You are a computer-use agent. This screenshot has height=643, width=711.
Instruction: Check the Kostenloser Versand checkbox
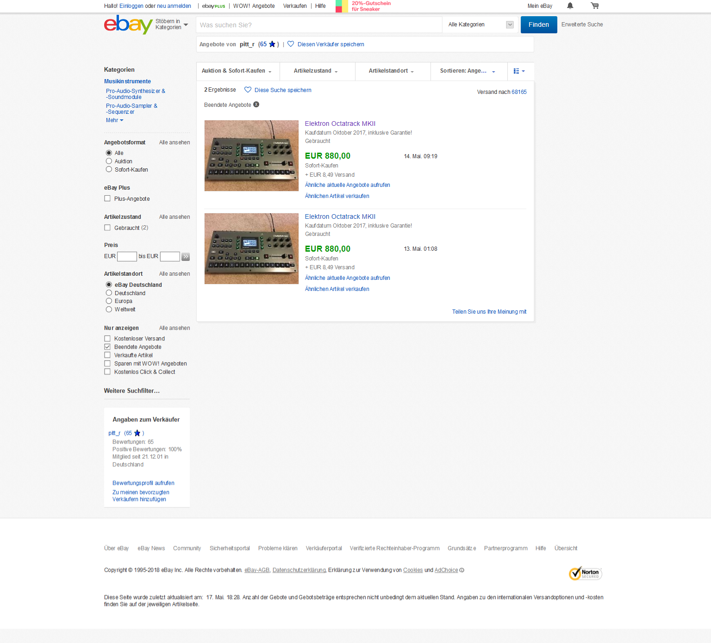point(107,339)
